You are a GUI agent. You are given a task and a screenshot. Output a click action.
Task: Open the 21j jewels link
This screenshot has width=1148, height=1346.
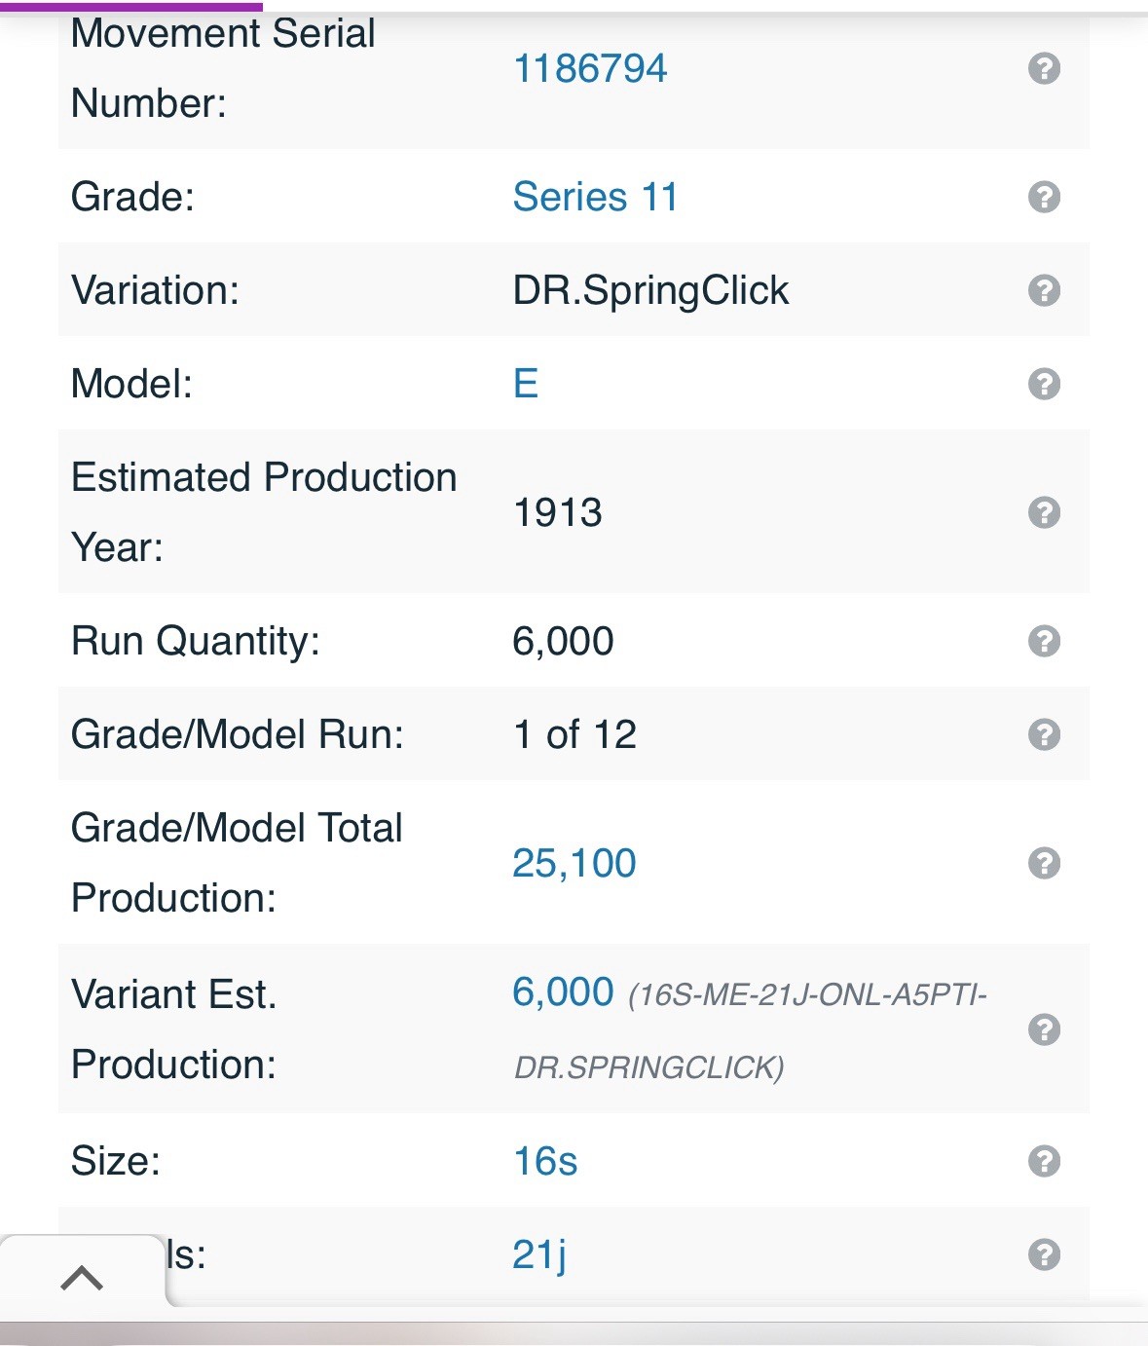coord(538,1254)
